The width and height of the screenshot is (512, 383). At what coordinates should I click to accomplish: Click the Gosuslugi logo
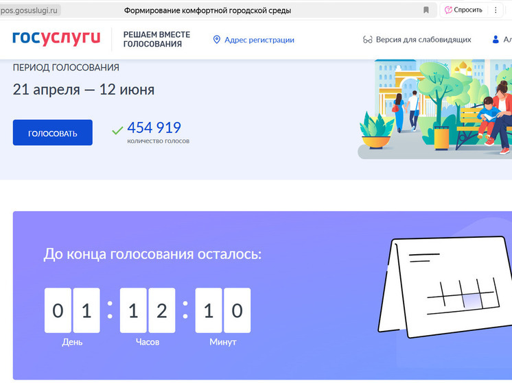tap(56, 38)
